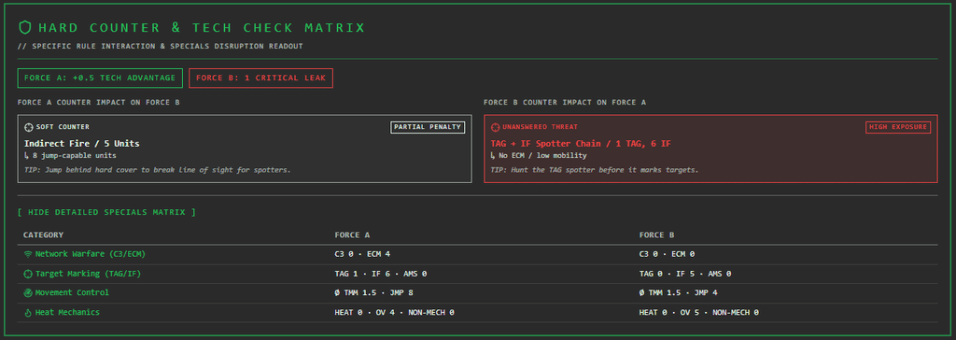Viewport: 956px width, 340px height.
Task: Select the Force B 1 Critical Leak badge
Action: [x=261, y=78]
